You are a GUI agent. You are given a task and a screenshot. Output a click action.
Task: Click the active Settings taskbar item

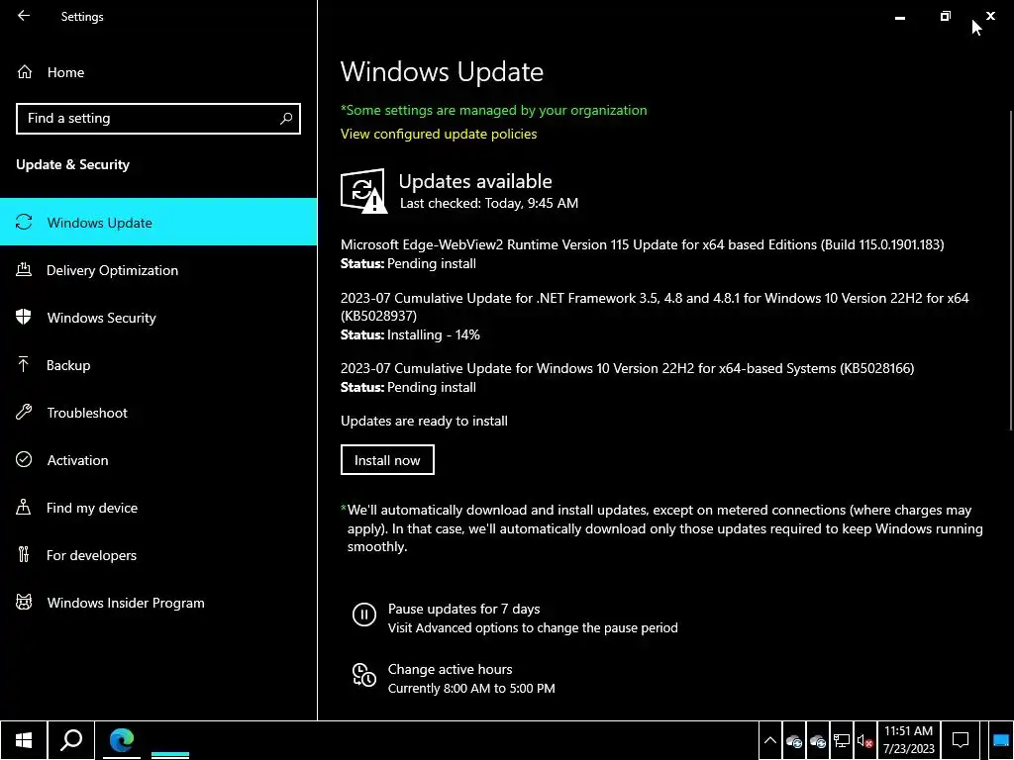point(170,740)
